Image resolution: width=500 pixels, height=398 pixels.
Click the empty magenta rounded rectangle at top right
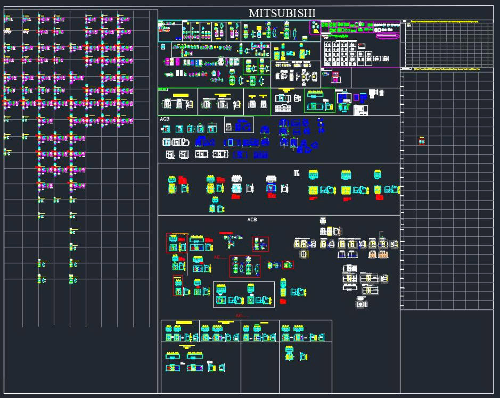point(388,36)
